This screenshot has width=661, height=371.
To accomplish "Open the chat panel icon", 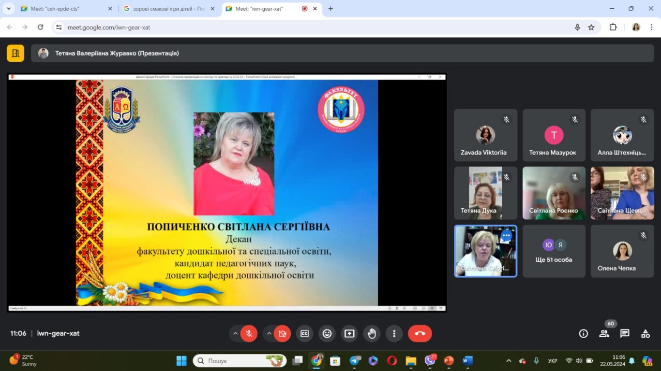I will coord(625,333).
